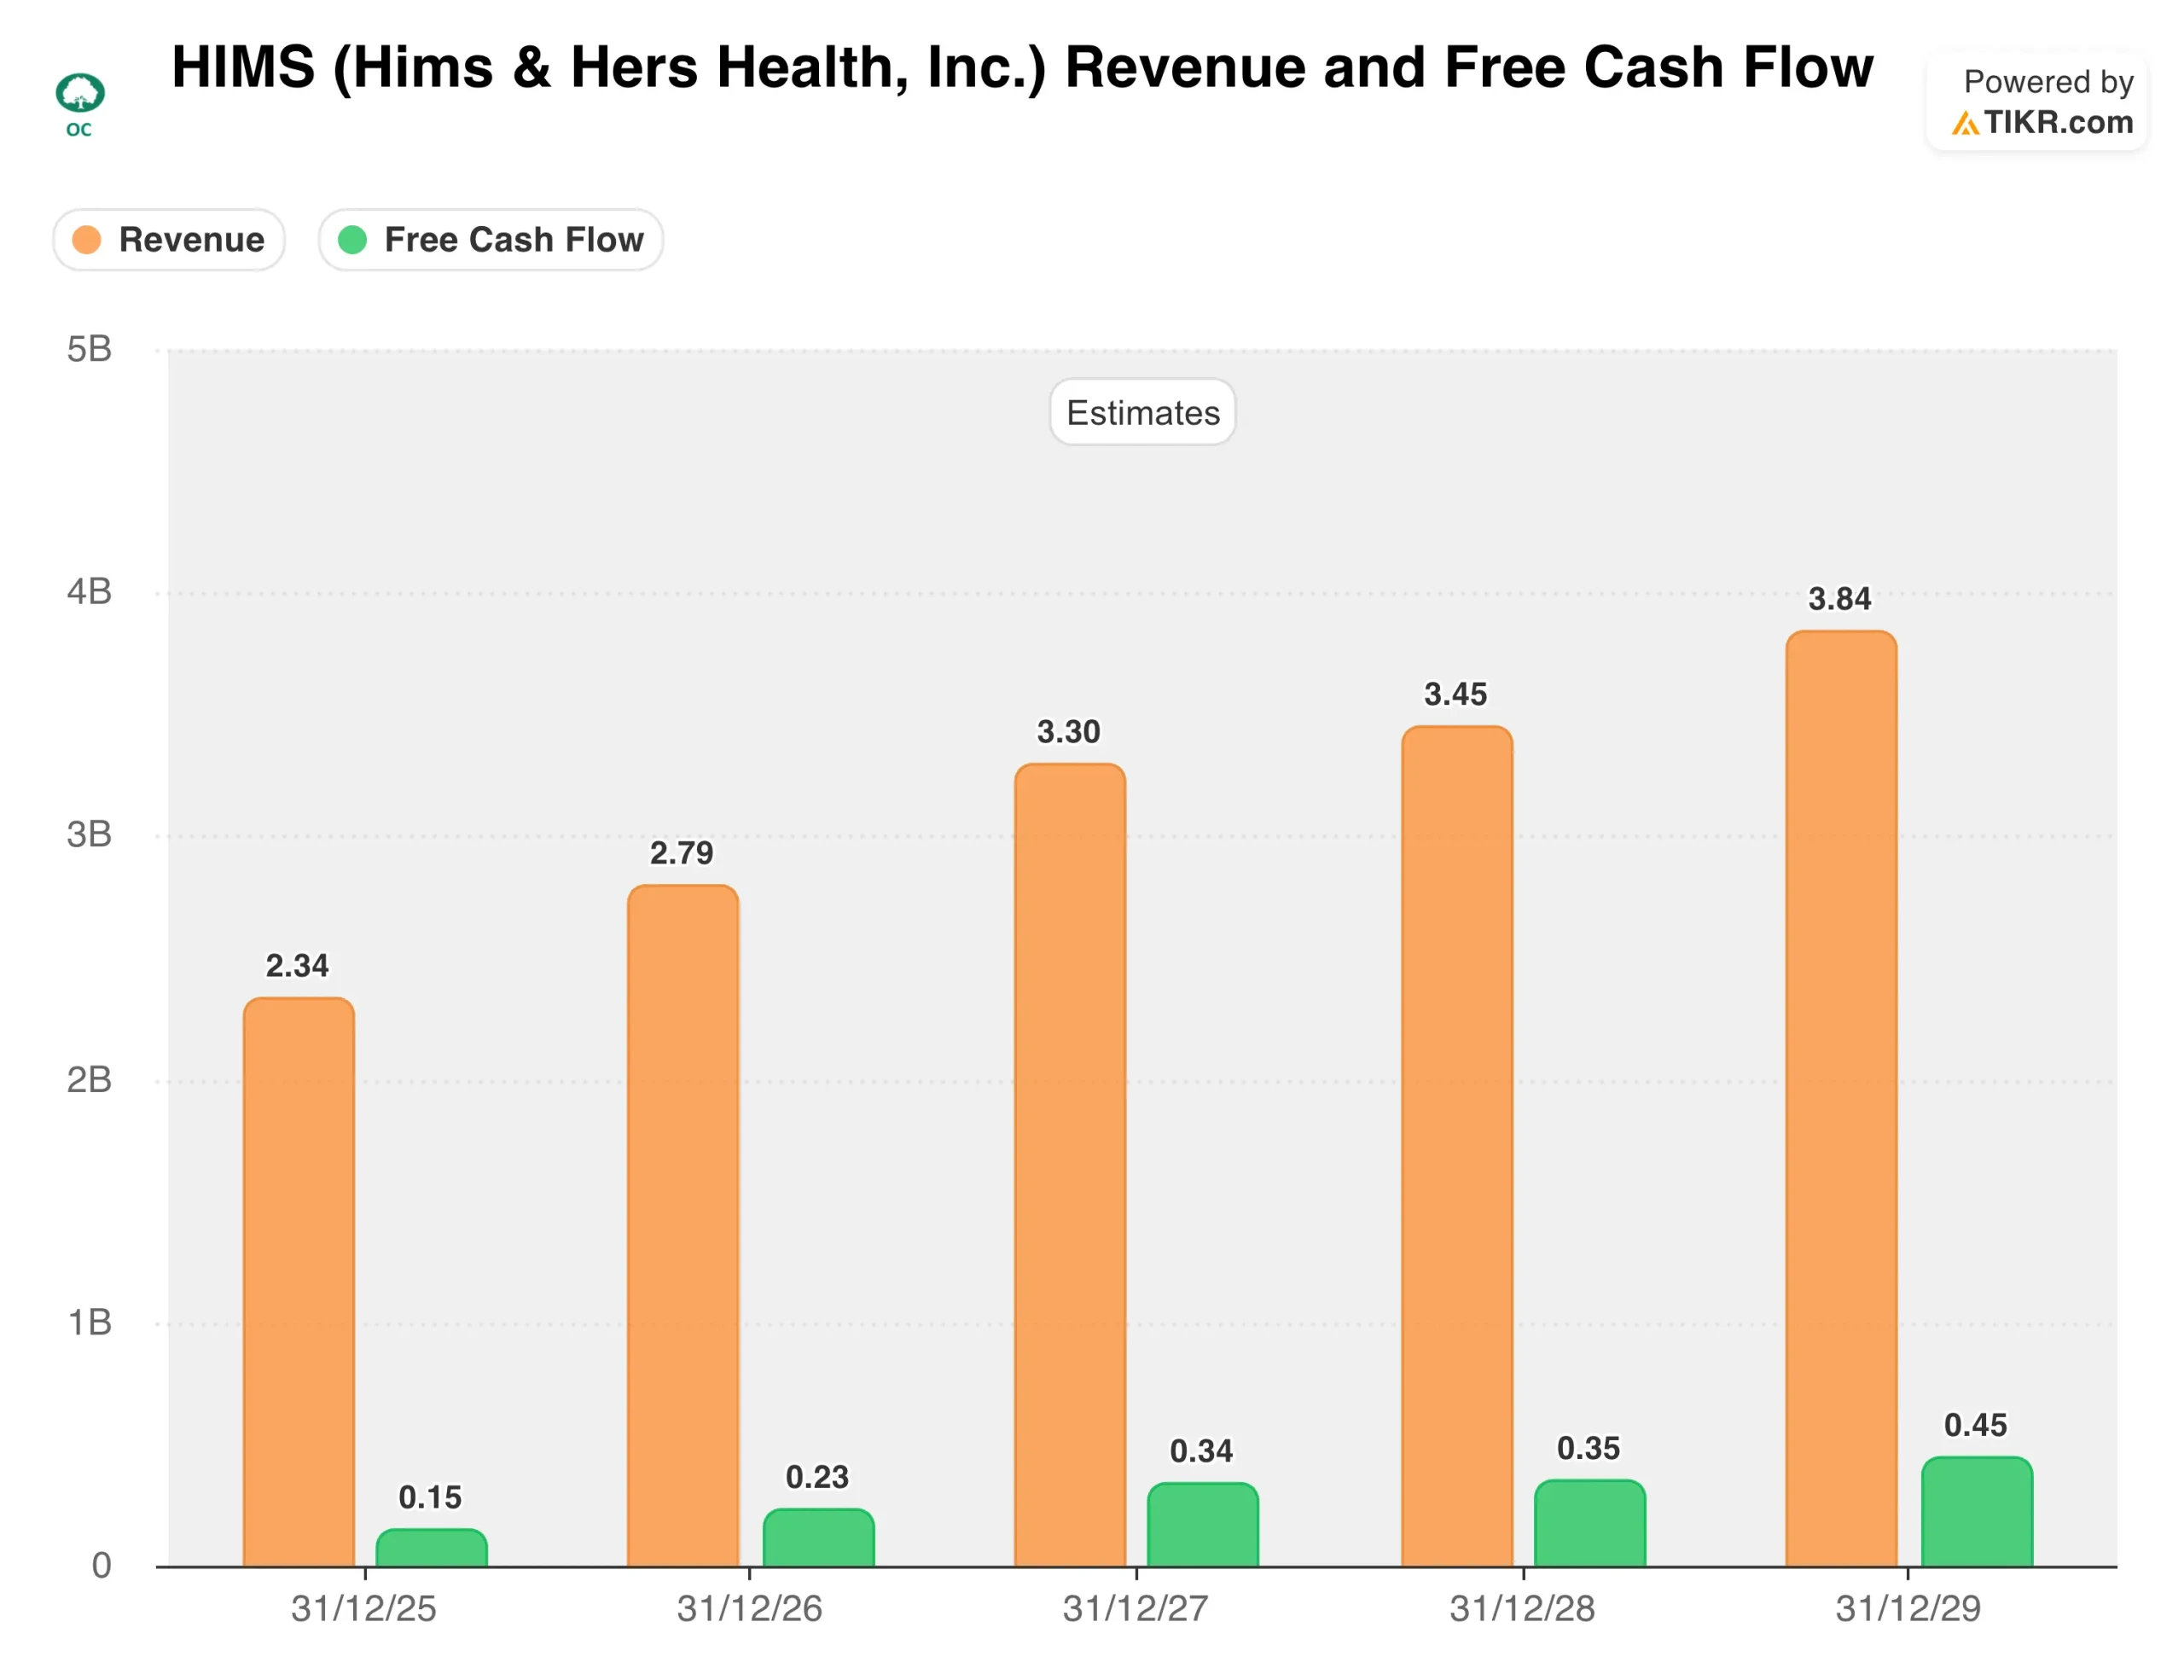Select the 2.34 revenue bar for 31/12/25
This screenshot has height=1680, width=2184.
299,1280
